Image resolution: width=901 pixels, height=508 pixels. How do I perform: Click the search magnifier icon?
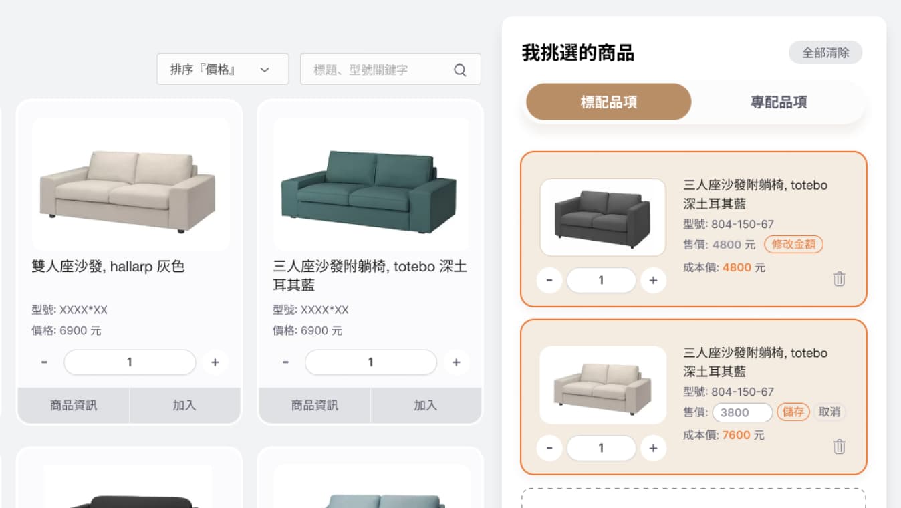coord(460,70)
